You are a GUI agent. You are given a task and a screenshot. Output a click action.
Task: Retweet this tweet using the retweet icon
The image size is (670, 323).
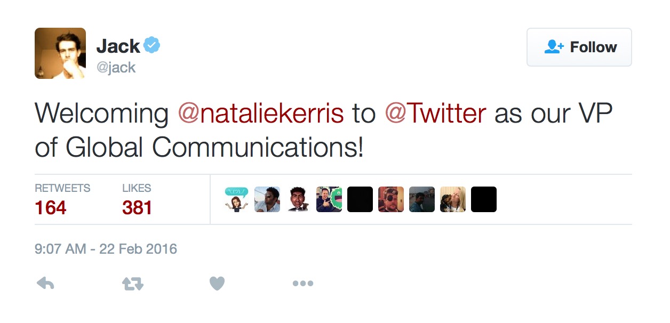(x=133, y=284)
